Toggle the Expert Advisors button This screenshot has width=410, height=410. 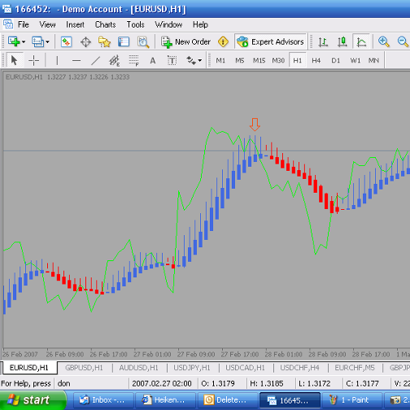click(270, 41)
